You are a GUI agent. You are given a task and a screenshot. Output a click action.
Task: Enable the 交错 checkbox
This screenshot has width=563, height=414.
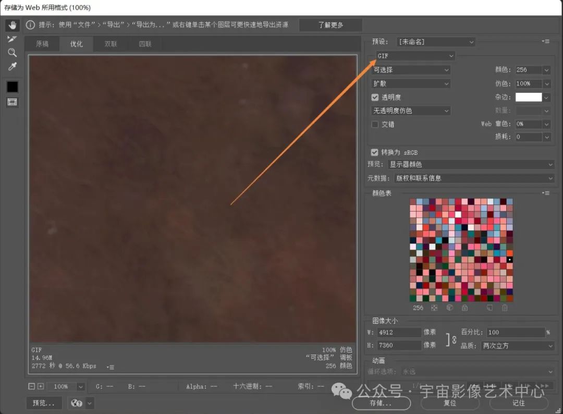tap(375, 125)
